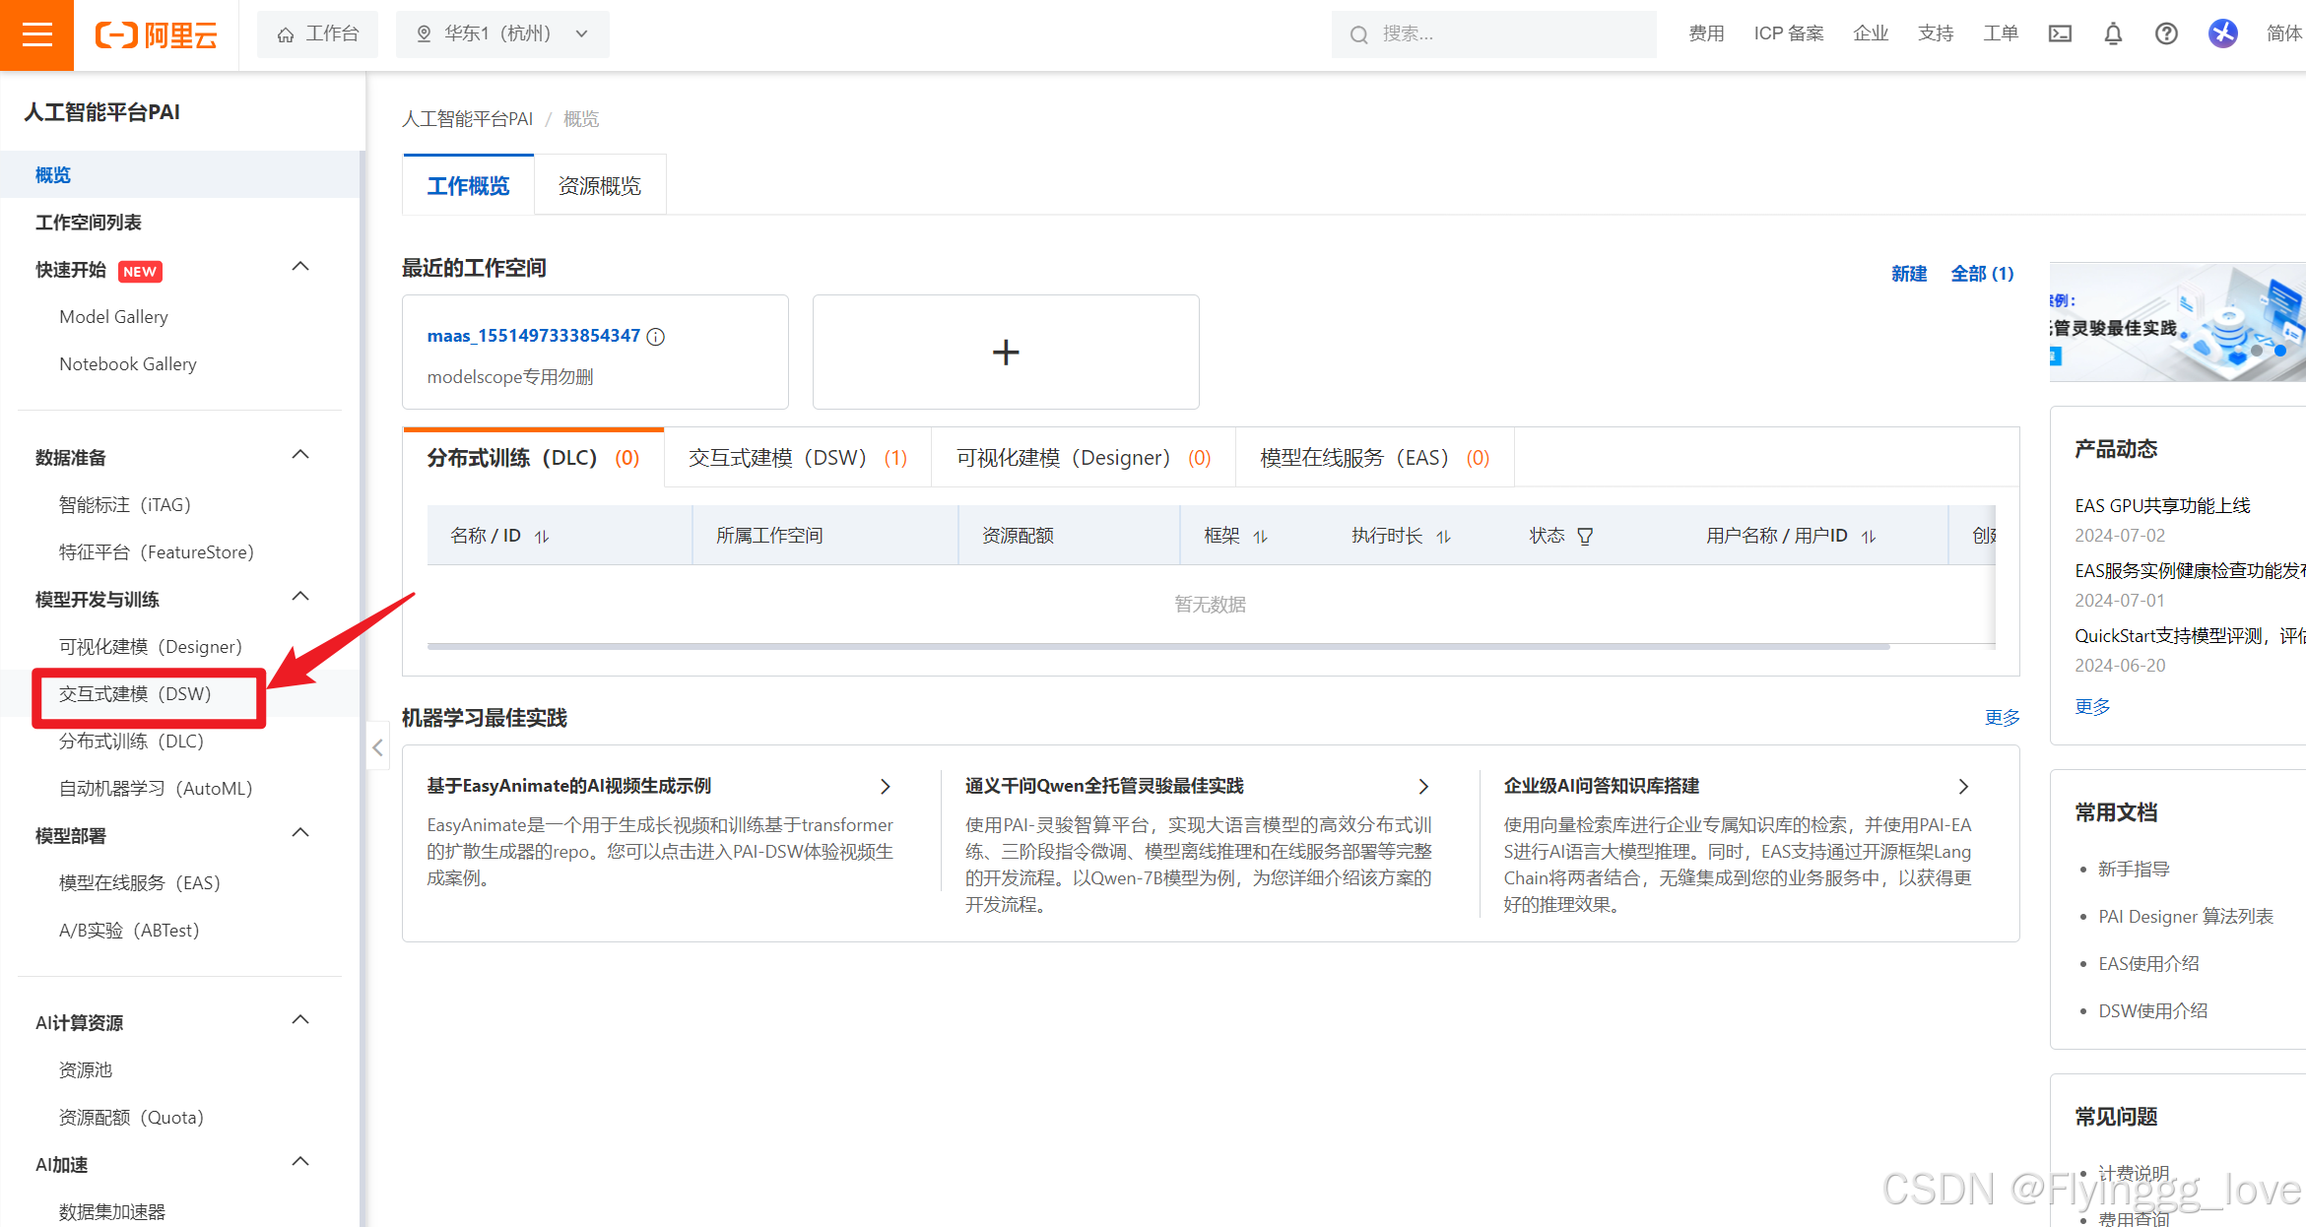The width and height of the screenshot is (2306, 1227).
Task: Open the region selector 华东1（杭州）
Action: tap(502, 34)
